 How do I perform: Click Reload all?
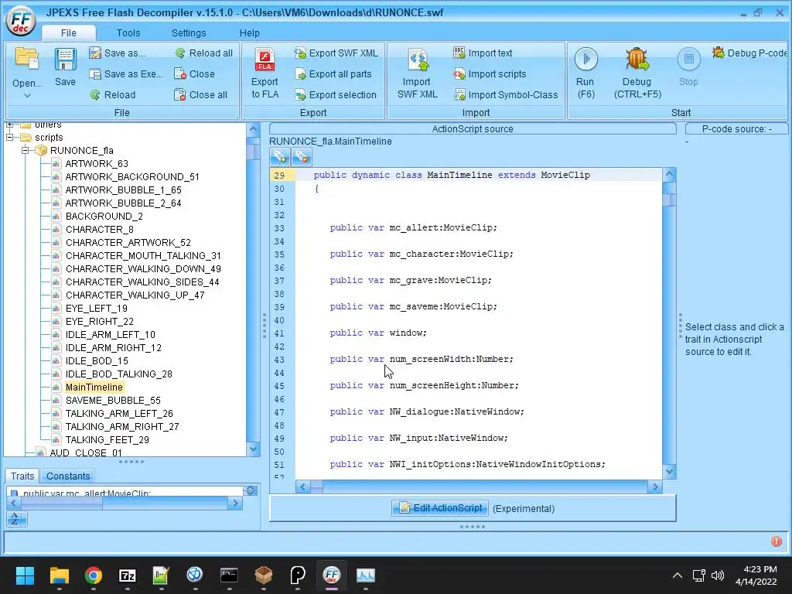[x=204, y=53]
